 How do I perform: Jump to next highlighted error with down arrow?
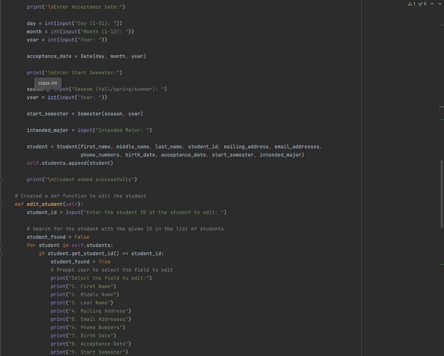pyautogui.click(x=440, y=3)
